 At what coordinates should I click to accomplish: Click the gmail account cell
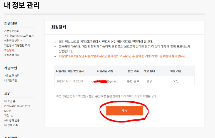point(105,81)
